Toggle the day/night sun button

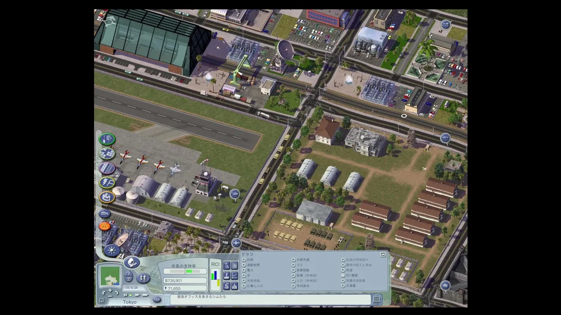(112, 251)
